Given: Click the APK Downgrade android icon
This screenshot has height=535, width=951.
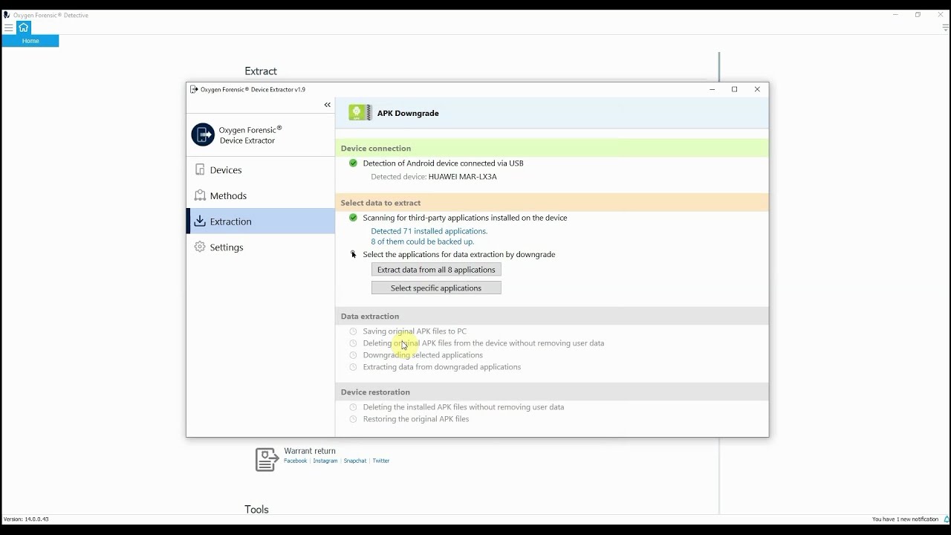Looking at the screenshot, I should pos(360,113).
